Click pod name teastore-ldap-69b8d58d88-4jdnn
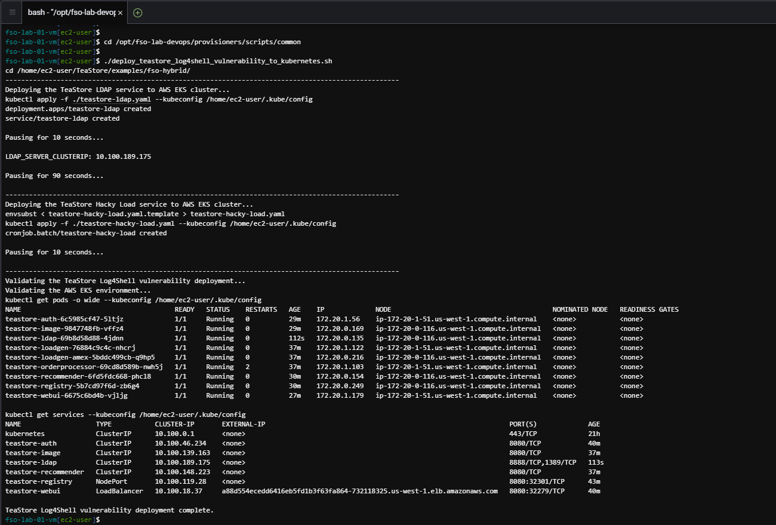The image size is (776, 525). [64, 338]
